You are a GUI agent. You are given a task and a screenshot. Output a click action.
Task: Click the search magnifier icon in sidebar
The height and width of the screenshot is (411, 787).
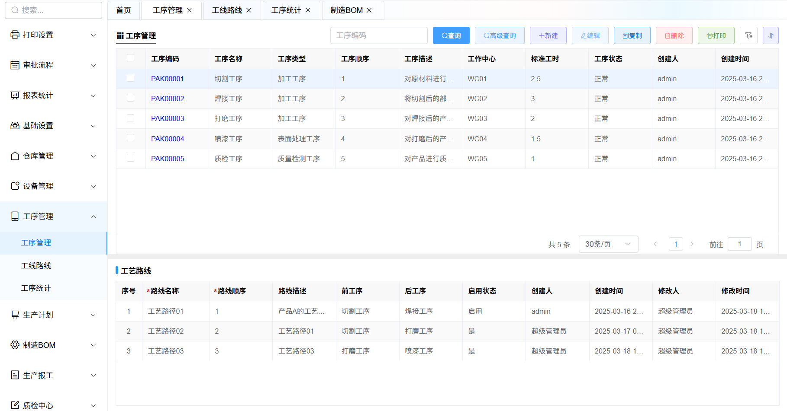point(15,10)
